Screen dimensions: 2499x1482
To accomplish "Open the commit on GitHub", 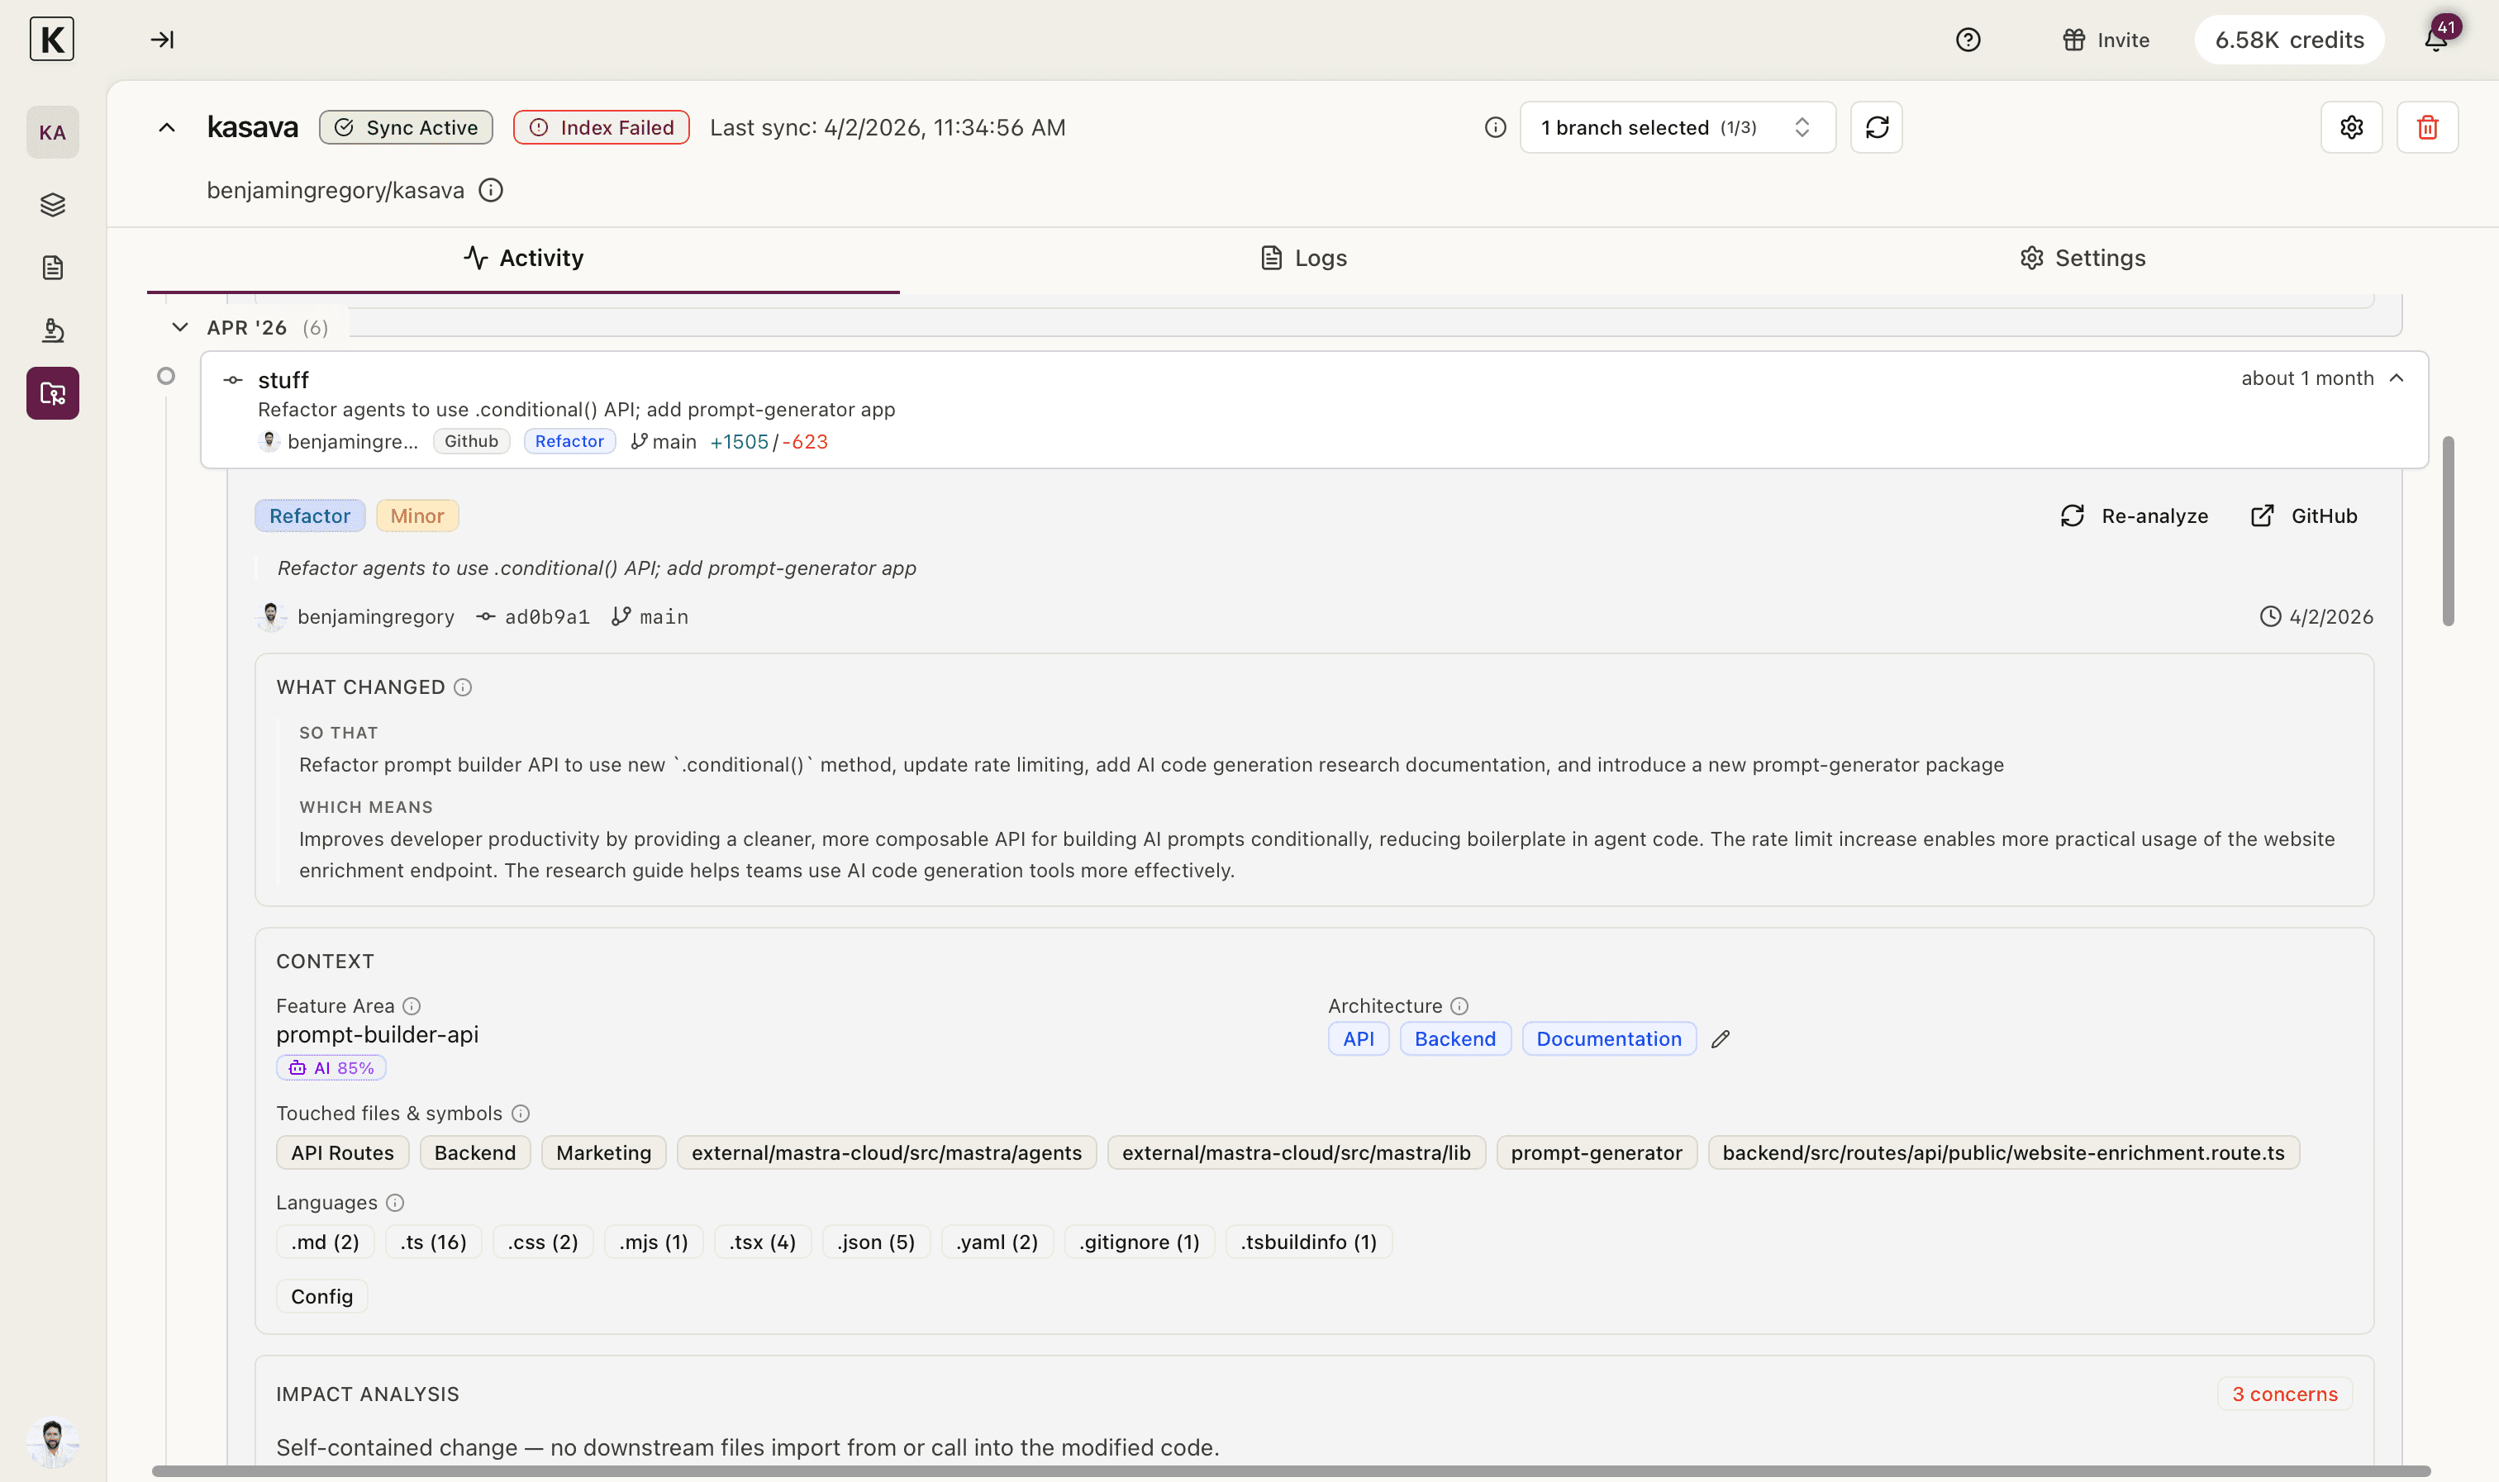I will 2304,516.
